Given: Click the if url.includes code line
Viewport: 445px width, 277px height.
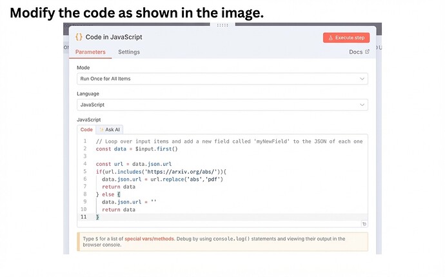Looking at the screenshot, I should coord(161,171).
